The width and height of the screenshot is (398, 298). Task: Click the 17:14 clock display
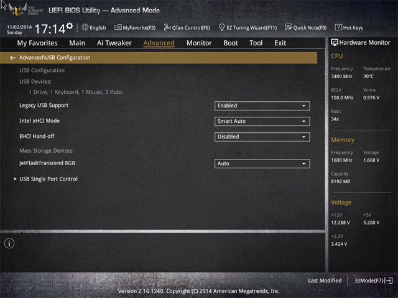click(50, 29)
